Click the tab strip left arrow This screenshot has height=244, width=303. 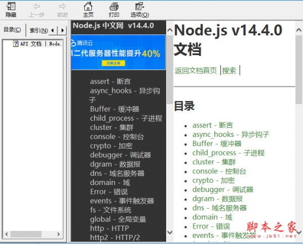(x=53, y=30)
